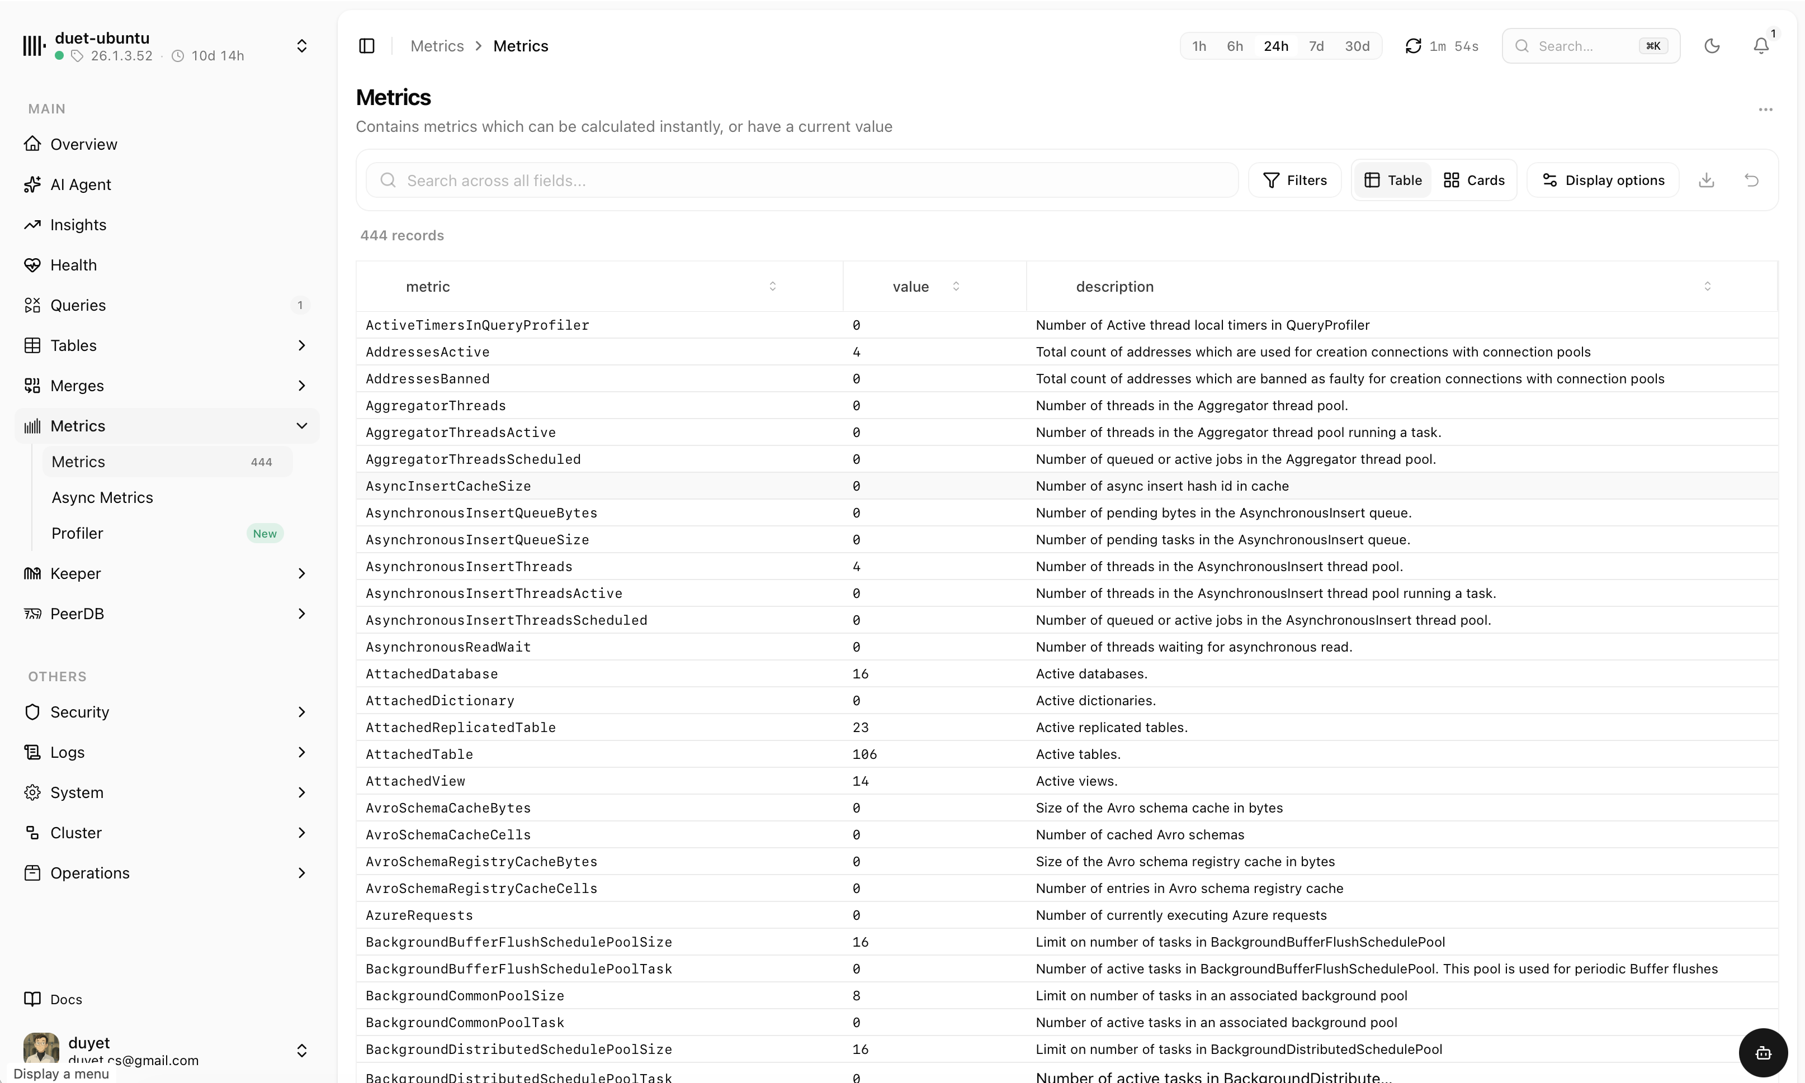Open the AI chat bot floating button
The width and height of the screenshot is (1805, 1083).
1763,1052
